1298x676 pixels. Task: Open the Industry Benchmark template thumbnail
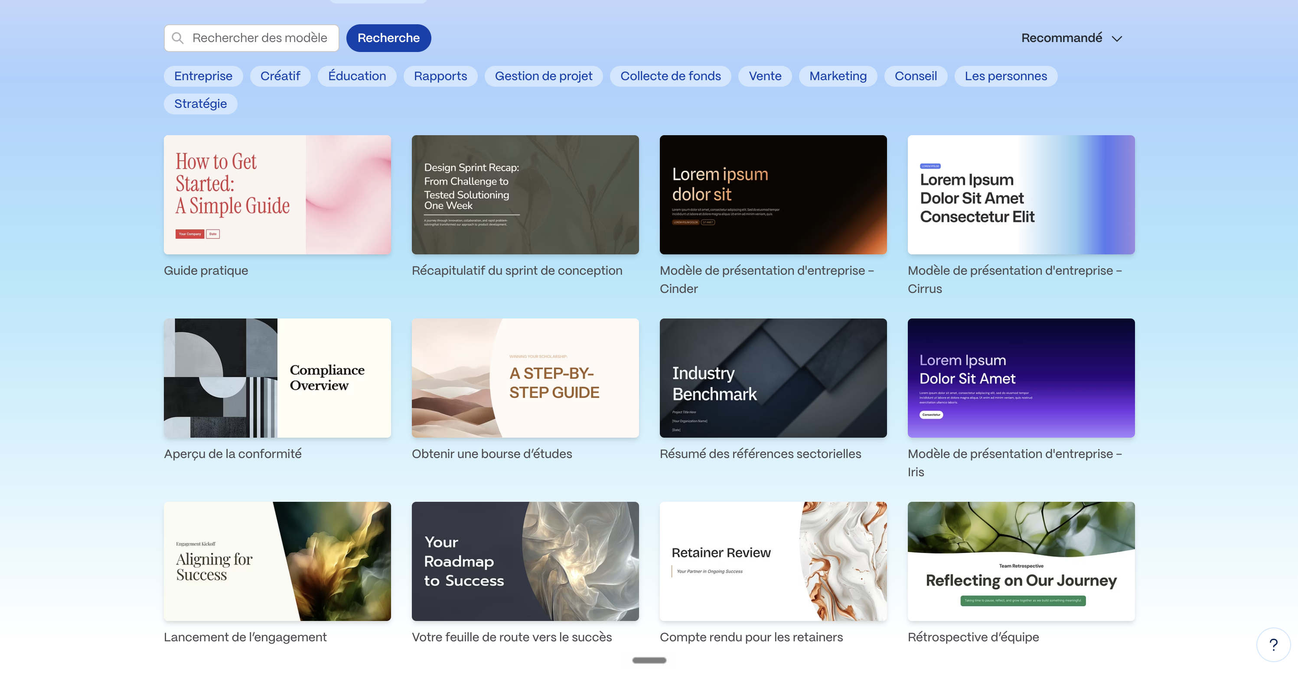point(773,378)
